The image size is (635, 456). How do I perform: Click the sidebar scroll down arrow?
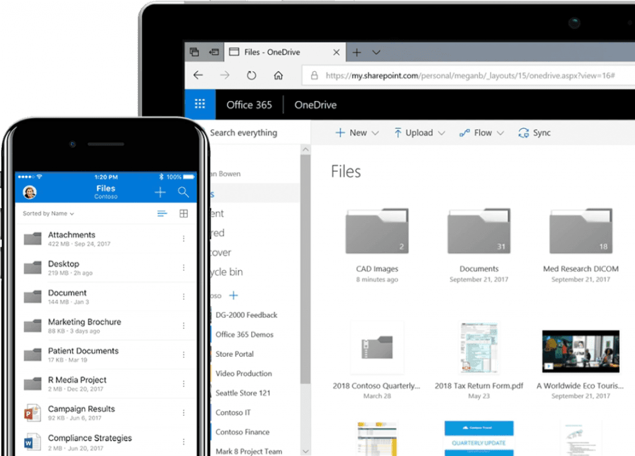[x=306, y=451]
